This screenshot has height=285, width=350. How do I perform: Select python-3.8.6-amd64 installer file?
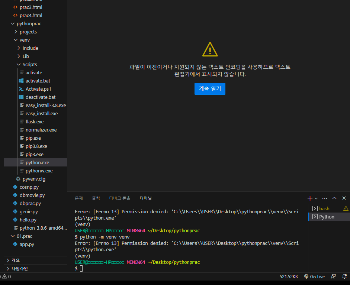click(43, 228)
